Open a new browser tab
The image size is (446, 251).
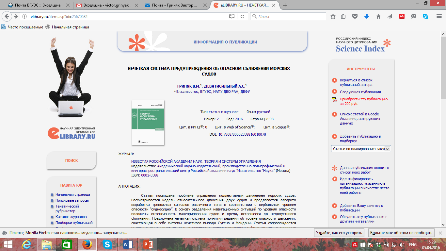pyautogui.click(x=285, y=5)
